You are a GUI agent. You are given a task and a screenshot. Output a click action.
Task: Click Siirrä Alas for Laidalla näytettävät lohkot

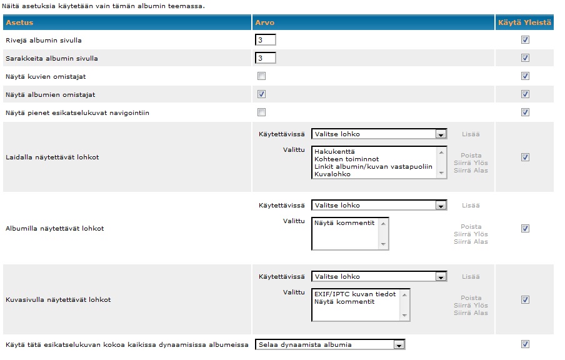point(471,171)
